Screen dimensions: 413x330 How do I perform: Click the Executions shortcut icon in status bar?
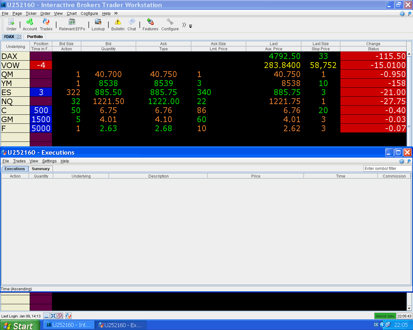tap(68, 316)
